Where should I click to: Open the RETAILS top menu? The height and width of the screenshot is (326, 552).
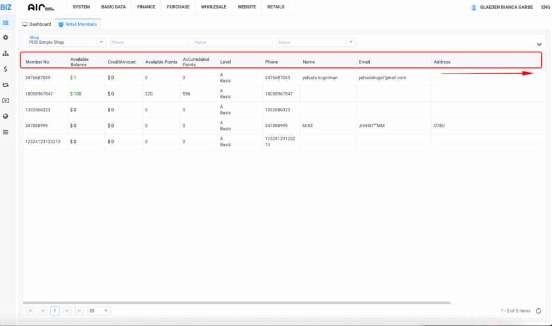tap(275, 7)
